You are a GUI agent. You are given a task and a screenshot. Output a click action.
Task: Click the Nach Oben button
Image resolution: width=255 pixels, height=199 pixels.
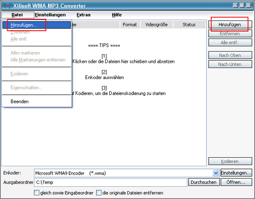230,56
